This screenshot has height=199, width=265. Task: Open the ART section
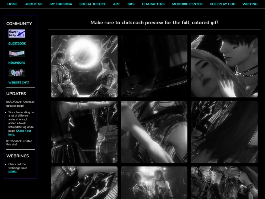point(116,4)
